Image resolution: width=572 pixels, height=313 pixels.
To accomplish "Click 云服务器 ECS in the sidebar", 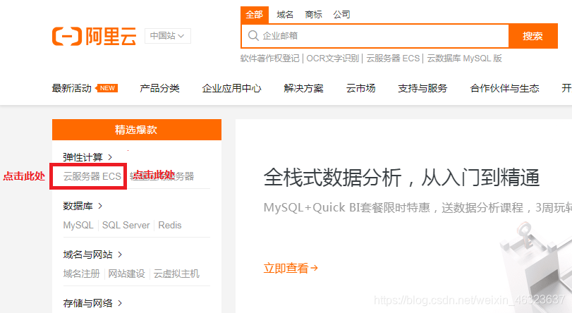I will [92, 176].
